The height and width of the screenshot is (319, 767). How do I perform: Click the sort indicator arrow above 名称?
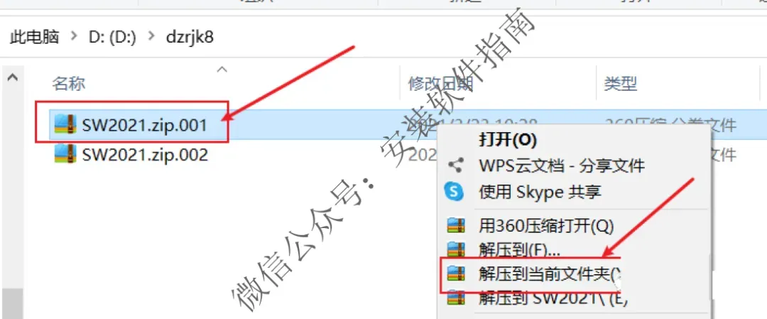pos(222,70)
